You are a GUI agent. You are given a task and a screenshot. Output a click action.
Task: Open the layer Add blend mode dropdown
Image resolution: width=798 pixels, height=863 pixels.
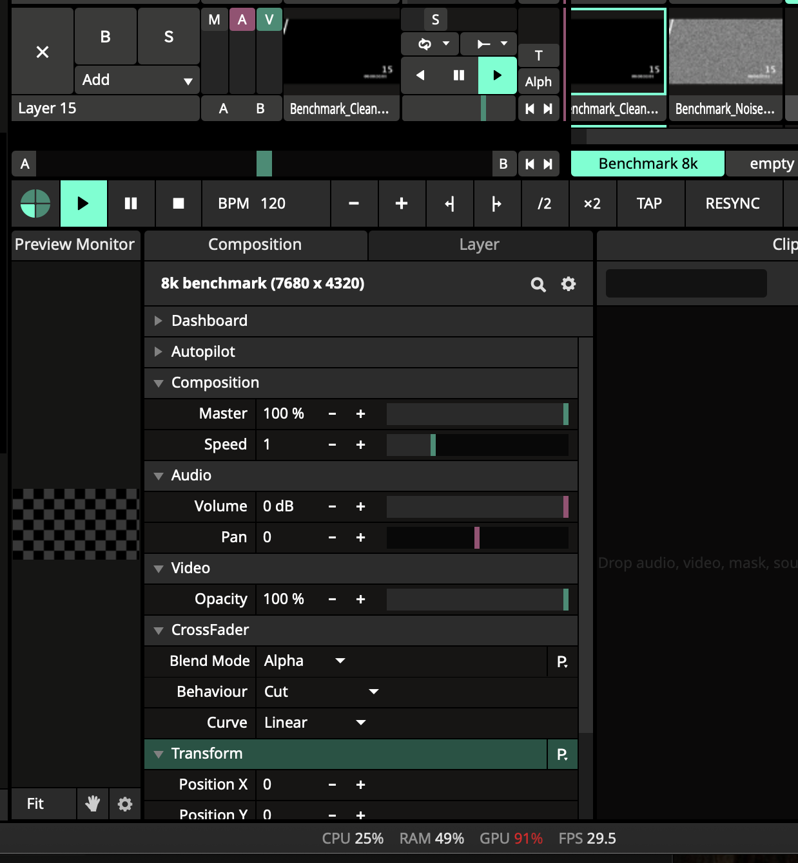(137, 81)
